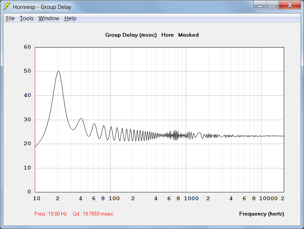The height and width of the screenshot is (229, 304).
Task: Click the 0 label on delay axis
Action: coord(29,192)
